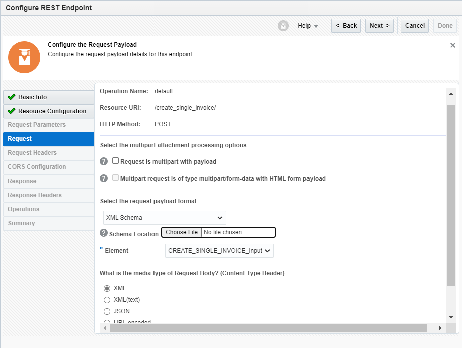
Task: Click the orange REST adapter icon in the header
Action: pos(24,57)
